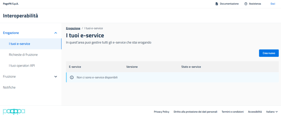Open Termini e condizioni link
Image resolution: width=281 pixels, height=116 pixels.
[232, 112]
